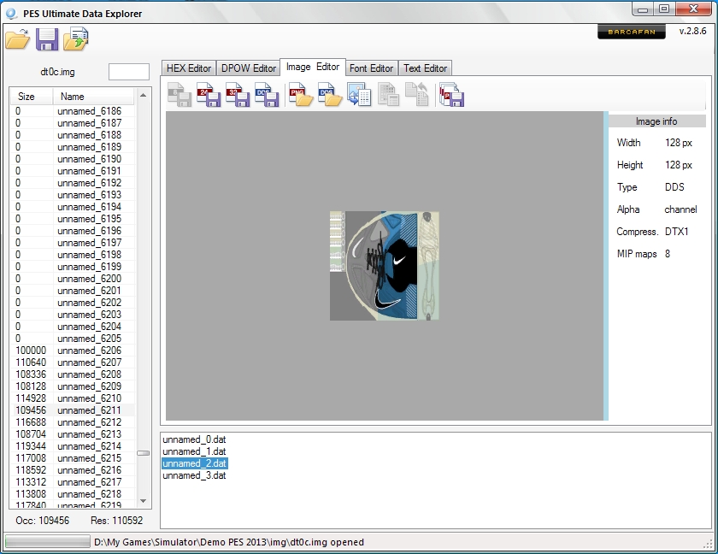Sort file list by Size column
The image size is (718, 554).
pyautogui.click(x=31, y=97)
